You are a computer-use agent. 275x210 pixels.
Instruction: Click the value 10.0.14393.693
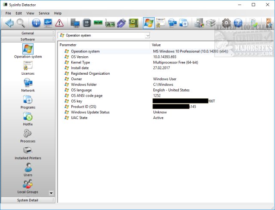(165, 57)
